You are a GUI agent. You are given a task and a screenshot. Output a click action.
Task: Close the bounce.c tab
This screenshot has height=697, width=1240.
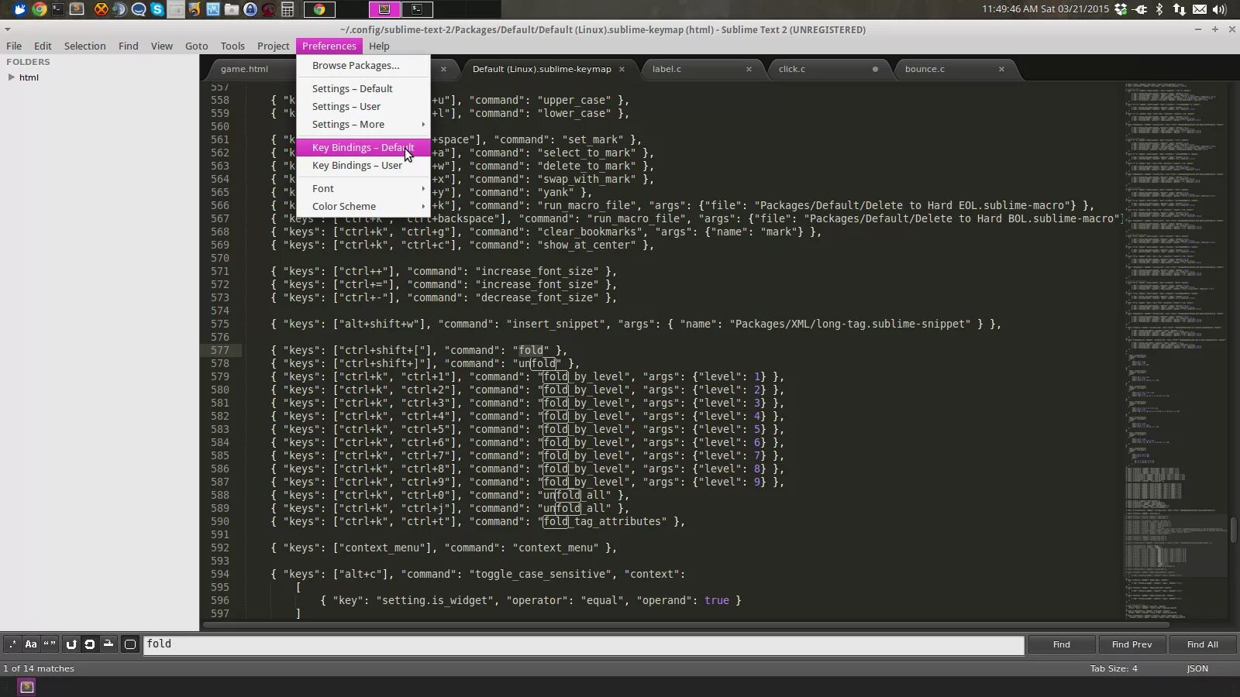(1001, 70)
